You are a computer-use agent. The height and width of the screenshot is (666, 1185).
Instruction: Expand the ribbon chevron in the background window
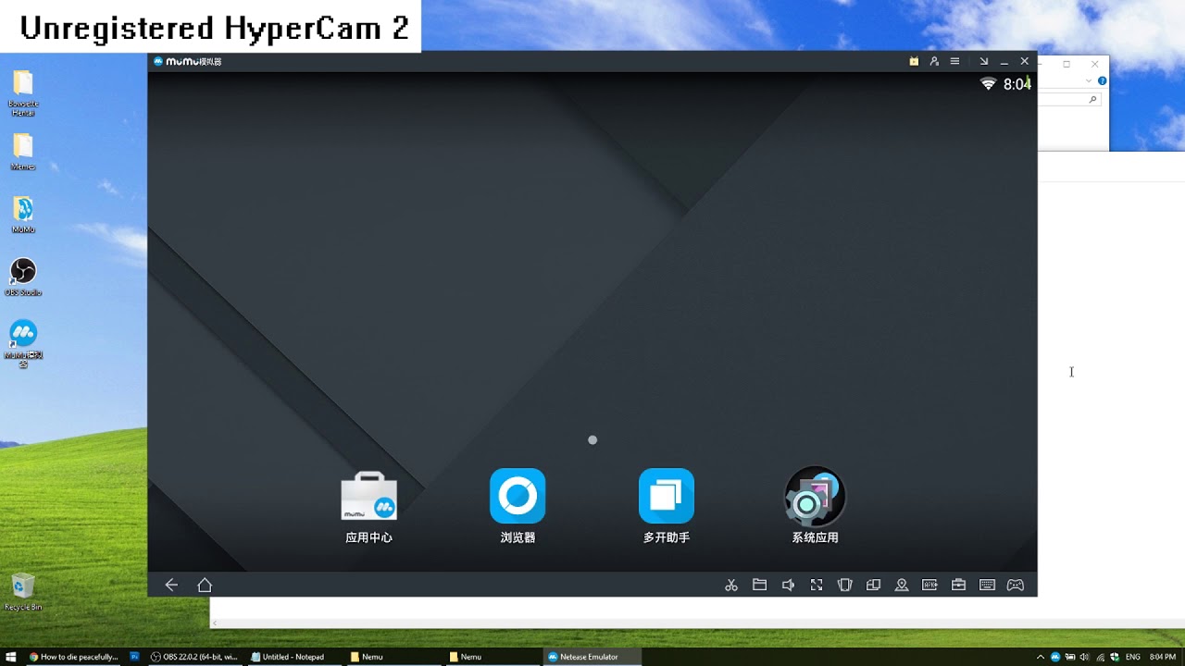[1091, 80]
